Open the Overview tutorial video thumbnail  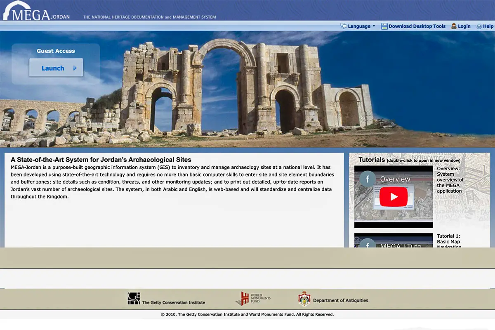(394, 197)
